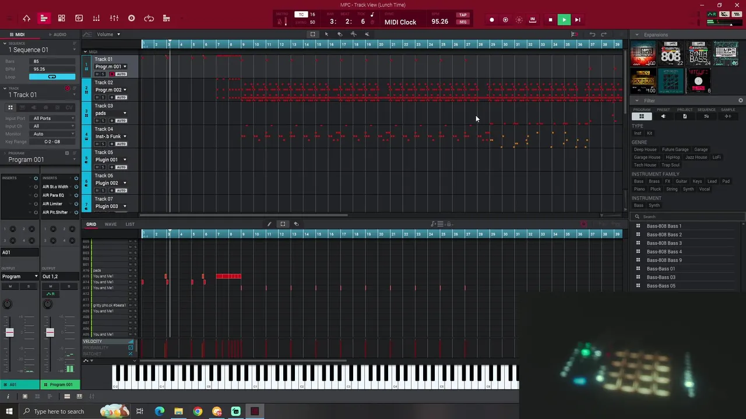Open the Essential 808 expansion thumbnail
The height and width of the screenshot is (419, 746).
671,54
